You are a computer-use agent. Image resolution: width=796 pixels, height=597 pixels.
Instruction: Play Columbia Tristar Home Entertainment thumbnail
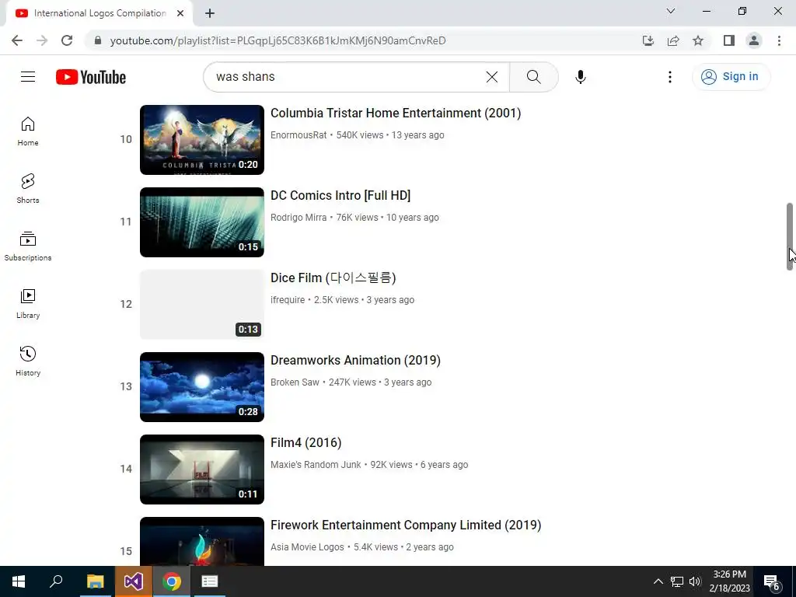tap(202, 140)
